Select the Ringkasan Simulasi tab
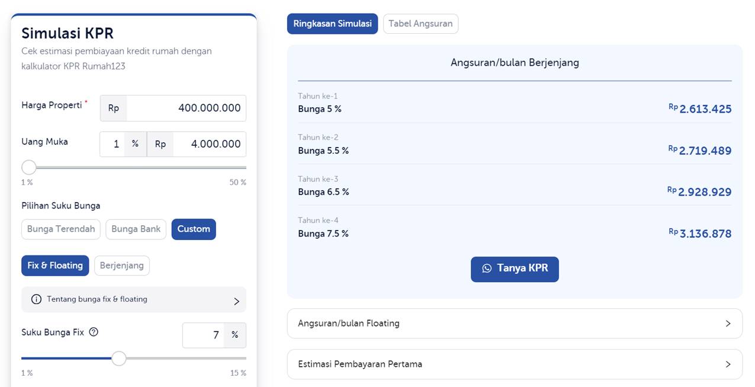The image size is (755, 387). 332,24
